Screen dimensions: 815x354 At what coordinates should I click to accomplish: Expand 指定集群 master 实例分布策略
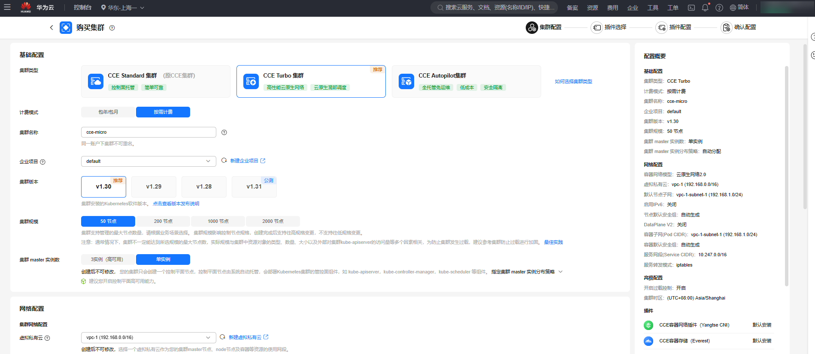[527, 272]
